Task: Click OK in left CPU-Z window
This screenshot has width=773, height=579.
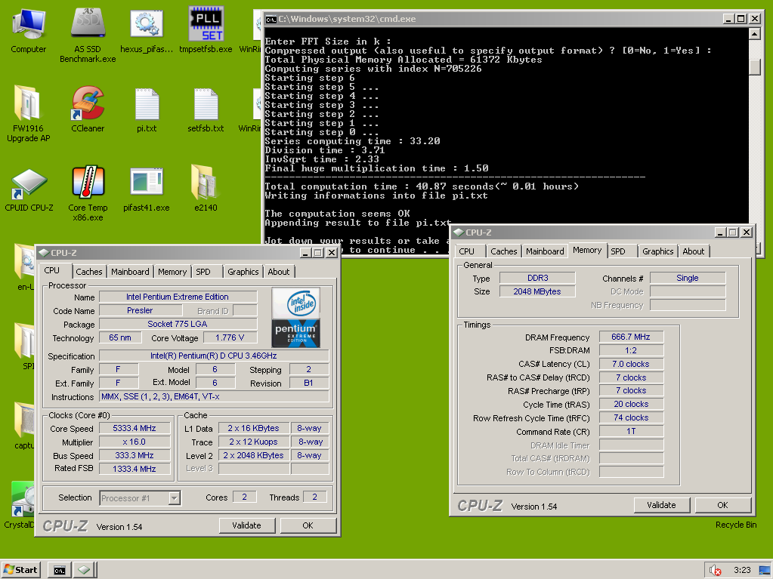Action: pos(308,525)
